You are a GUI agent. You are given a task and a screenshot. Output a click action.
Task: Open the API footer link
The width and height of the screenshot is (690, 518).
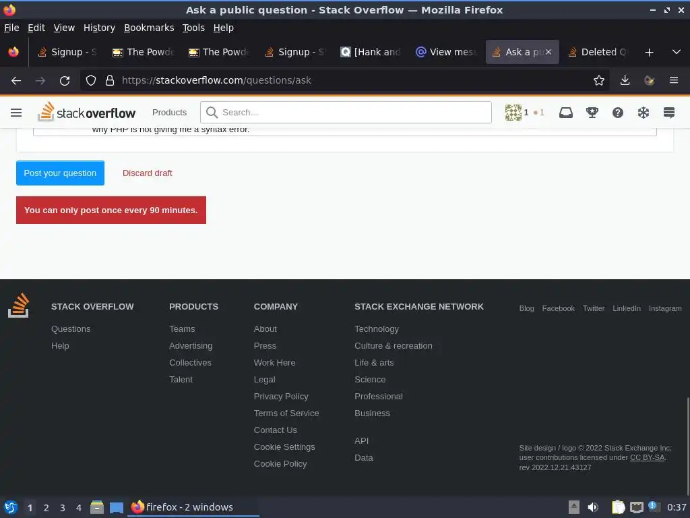[x=361, y=441]
